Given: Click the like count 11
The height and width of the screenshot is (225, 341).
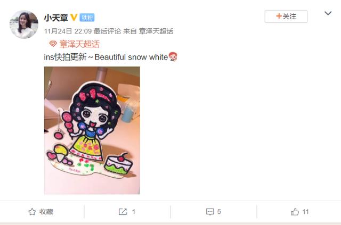Looking at the screenshot, I should pos(305,212).
